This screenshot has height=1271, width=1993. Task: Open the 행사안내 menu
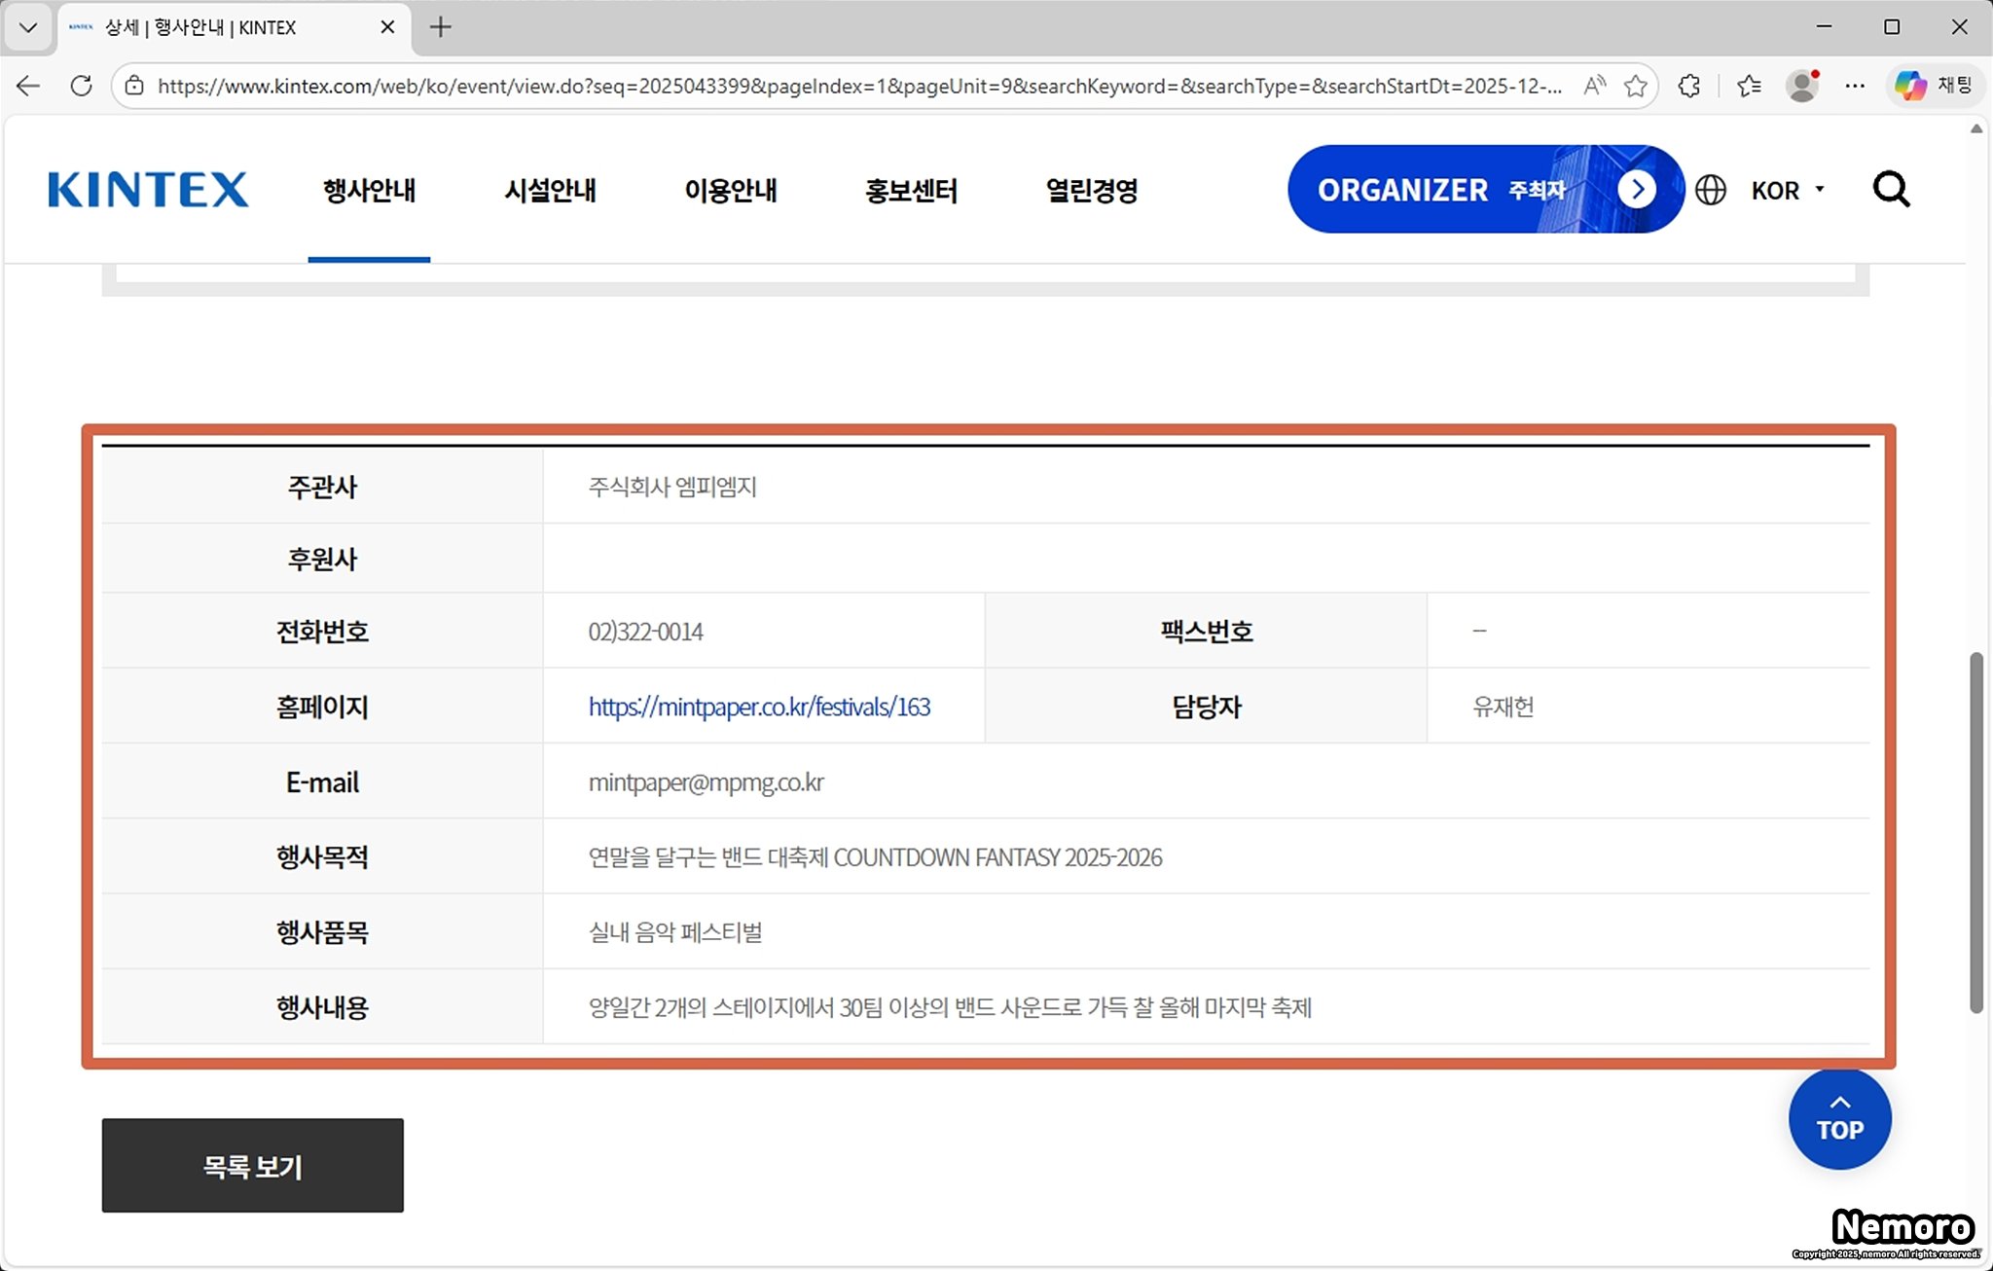coord(369,191)
